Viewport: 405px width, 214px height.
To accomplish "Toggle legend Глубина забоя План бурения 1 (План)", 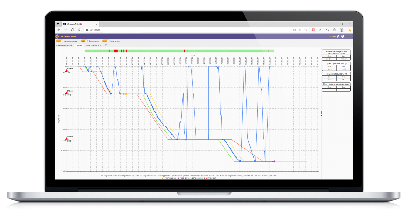I will point(120,176).
